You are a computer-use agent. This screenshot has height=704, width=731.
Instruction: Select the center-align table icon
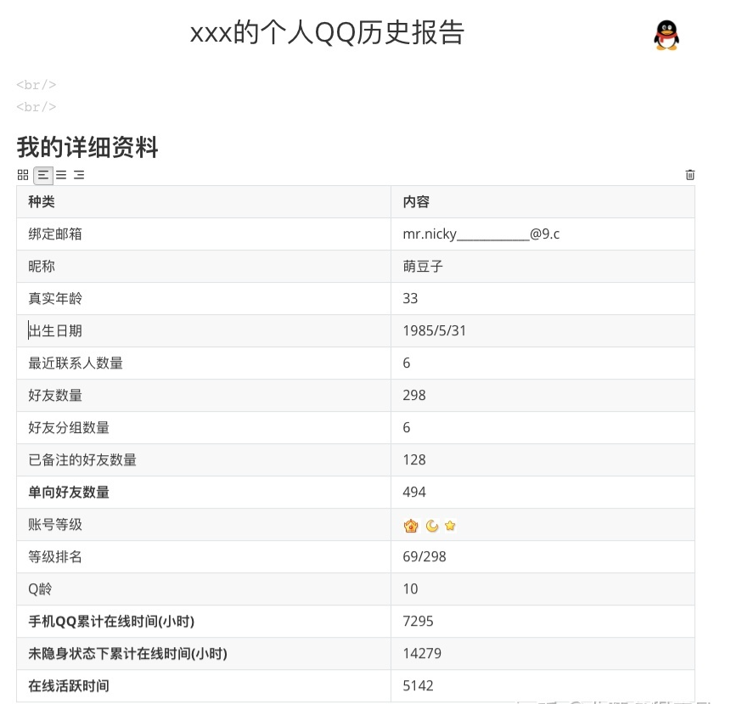(60, 175)
